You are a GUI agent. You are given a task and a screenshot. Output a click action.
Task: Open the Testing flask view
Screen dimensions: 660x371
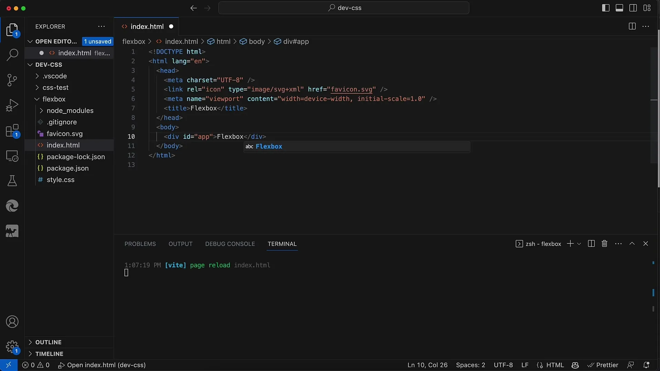coord(12,181)
